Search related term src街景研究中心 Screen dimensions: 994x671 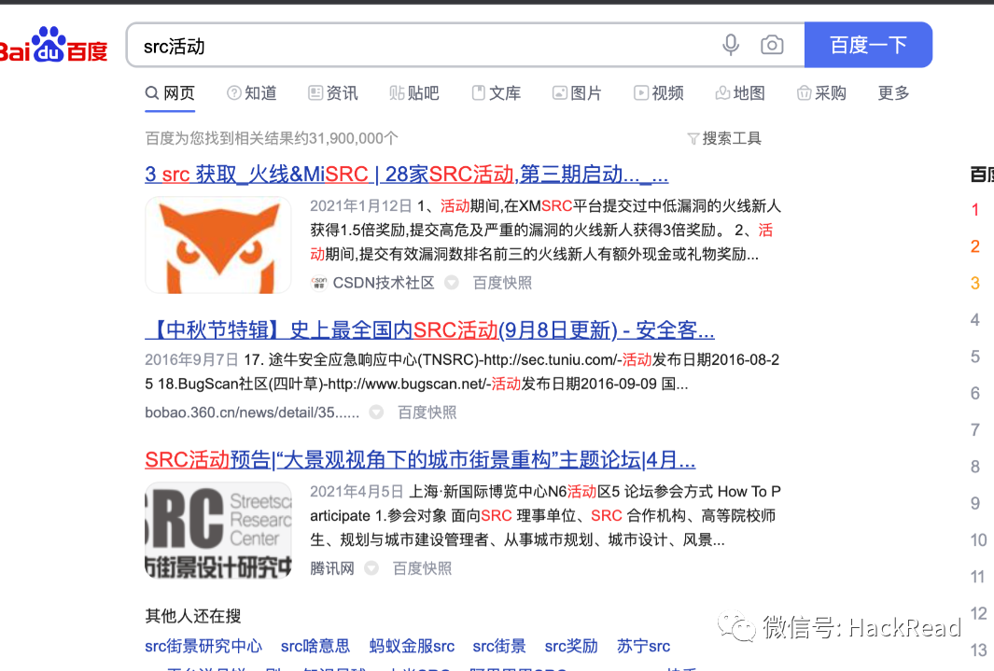pyautogui.click(x=203, y=647)
